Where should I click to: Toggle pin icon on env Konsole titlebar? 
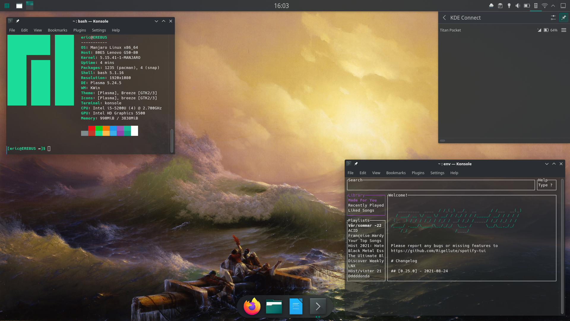356,164
